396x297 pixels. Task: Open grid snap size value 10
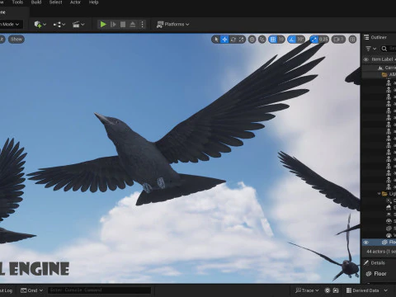pos(281,40)
